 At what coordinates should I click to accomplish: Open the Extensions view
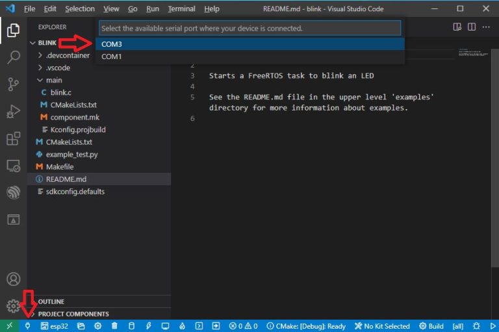tap(13, 139)
